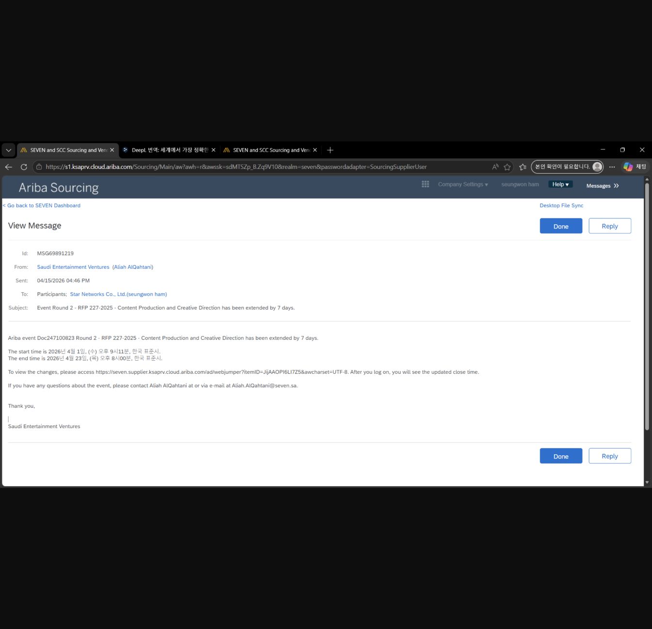Screen dimensions: 652x629
Task: Minimize the browser window
Action: (x=603, y=150)
